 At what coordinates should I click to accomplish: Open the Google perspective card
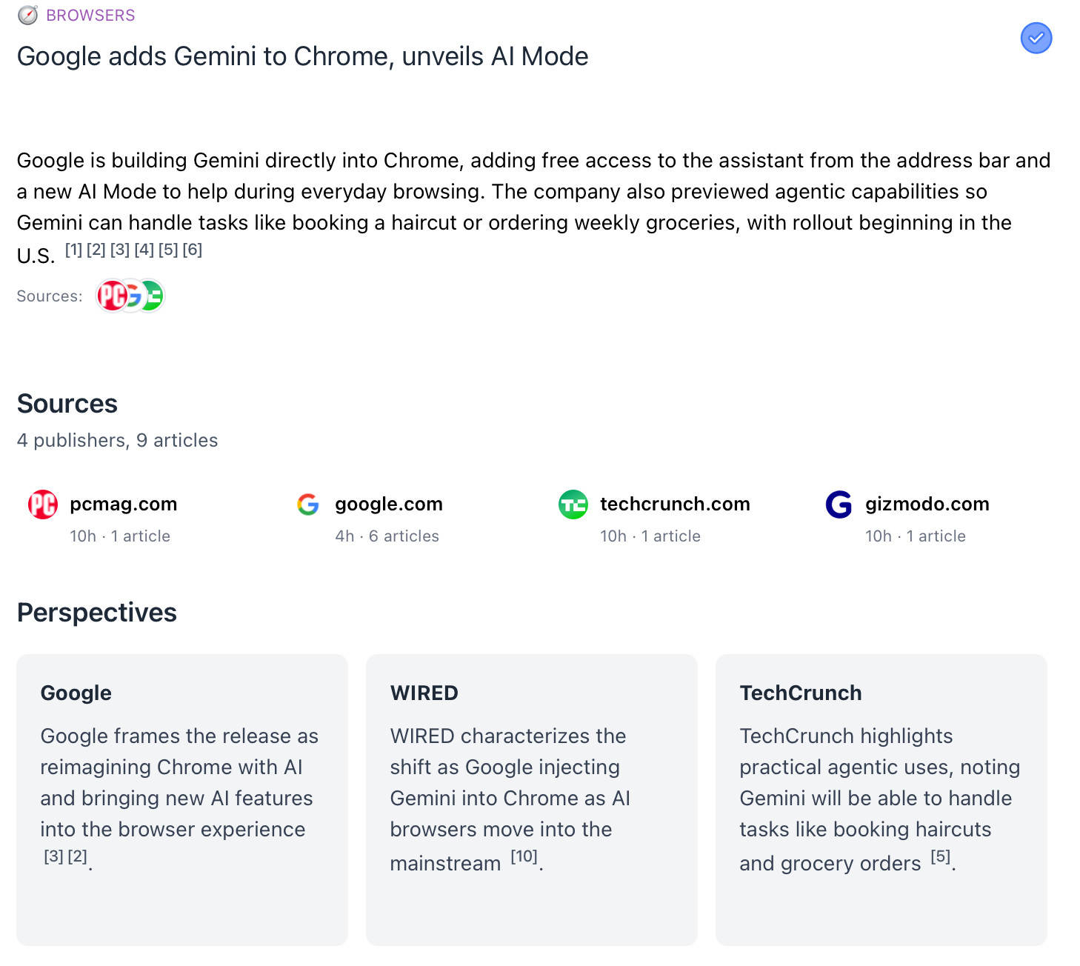(x=182, y=799)
